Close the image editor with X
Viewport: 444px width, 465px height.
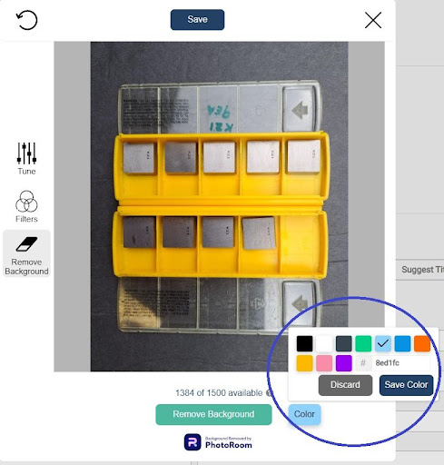[x=373, y=20]
